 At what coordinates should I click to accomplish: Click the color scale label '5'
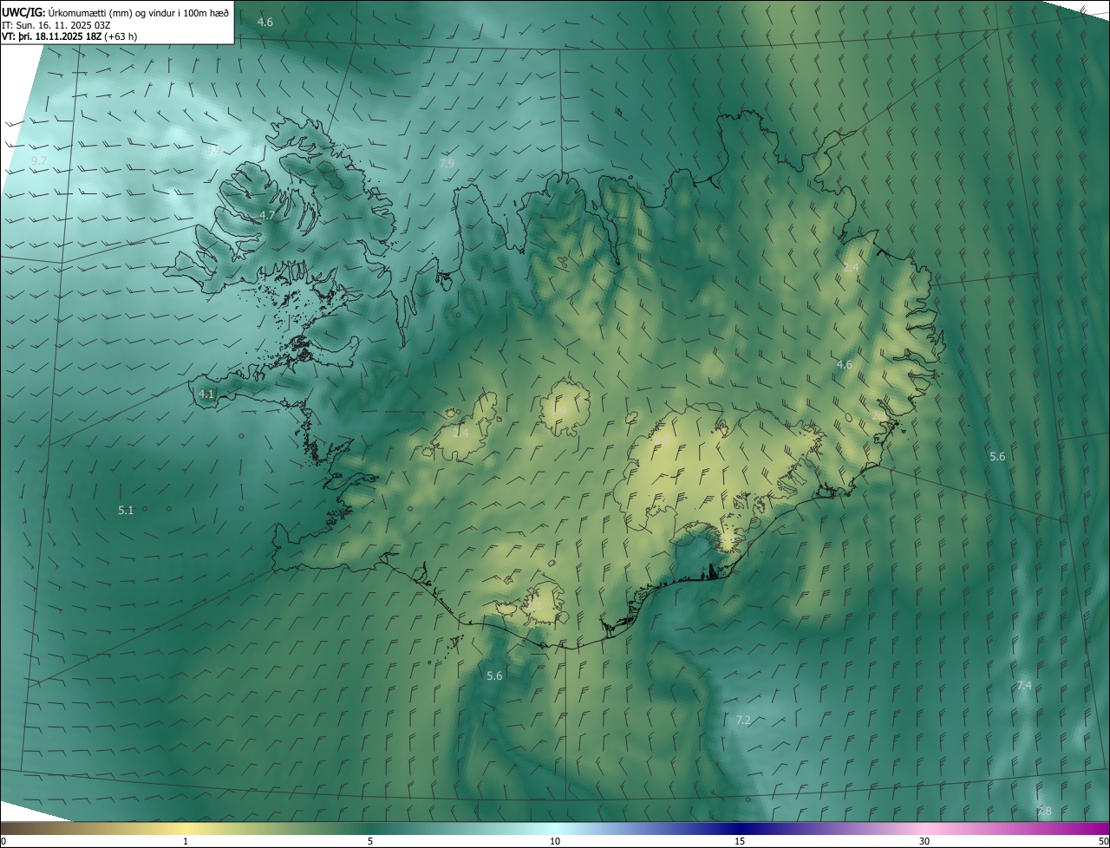[x=370, y=841]
